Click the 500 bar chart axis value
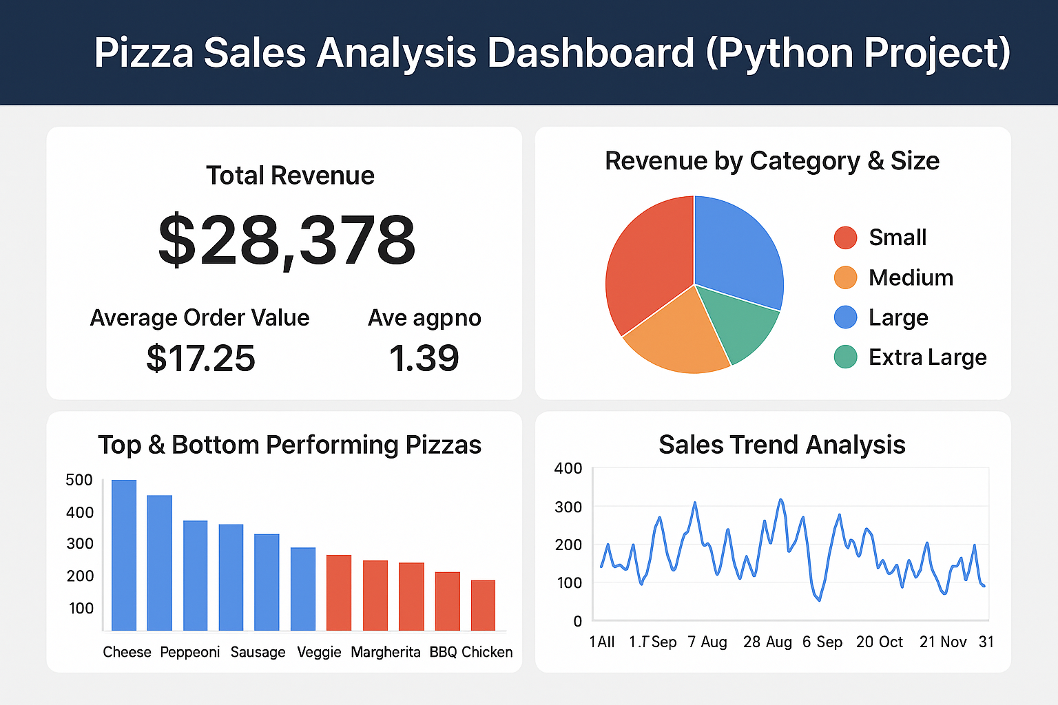Viewport: 1058px width, 705px height. coord(79,480)
